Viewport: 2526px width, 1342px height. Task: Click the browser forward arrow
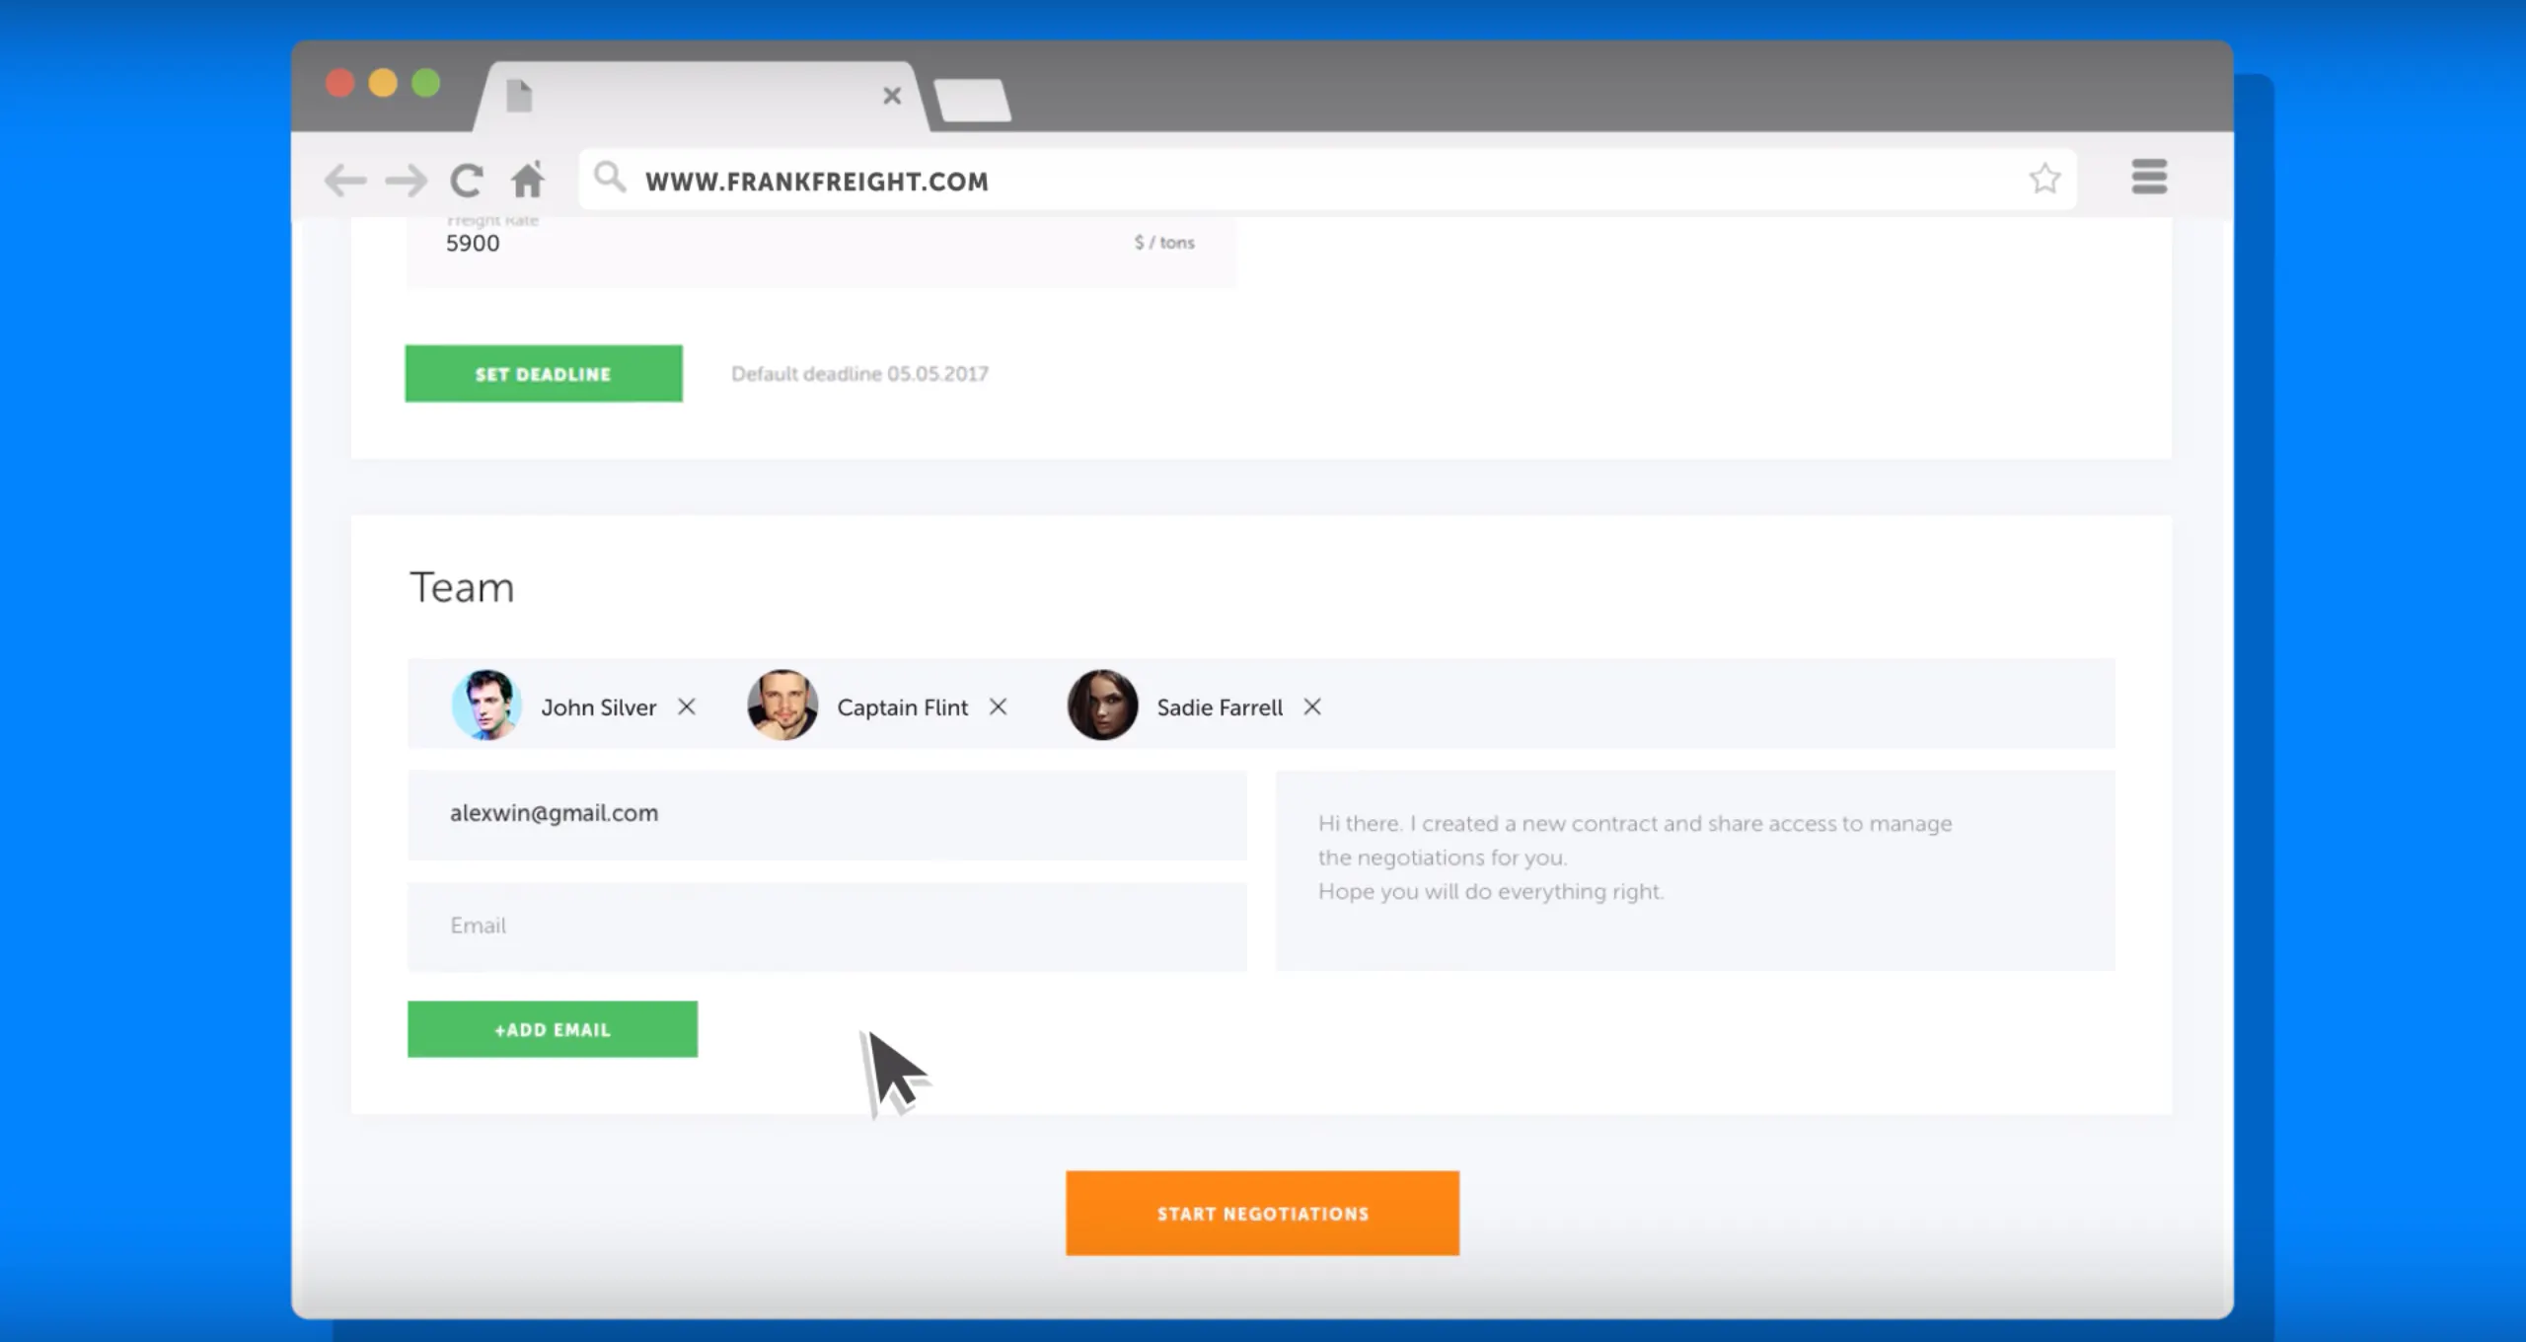[406, 181]
